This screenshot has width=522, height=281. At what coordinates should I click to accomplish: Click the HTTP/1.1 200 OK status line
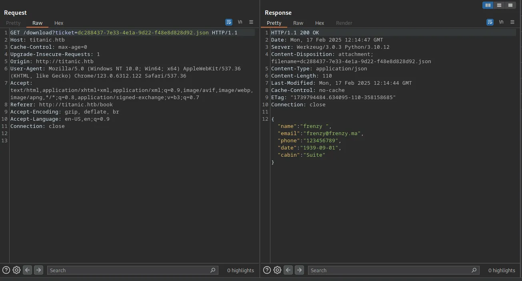pos(295,32)
